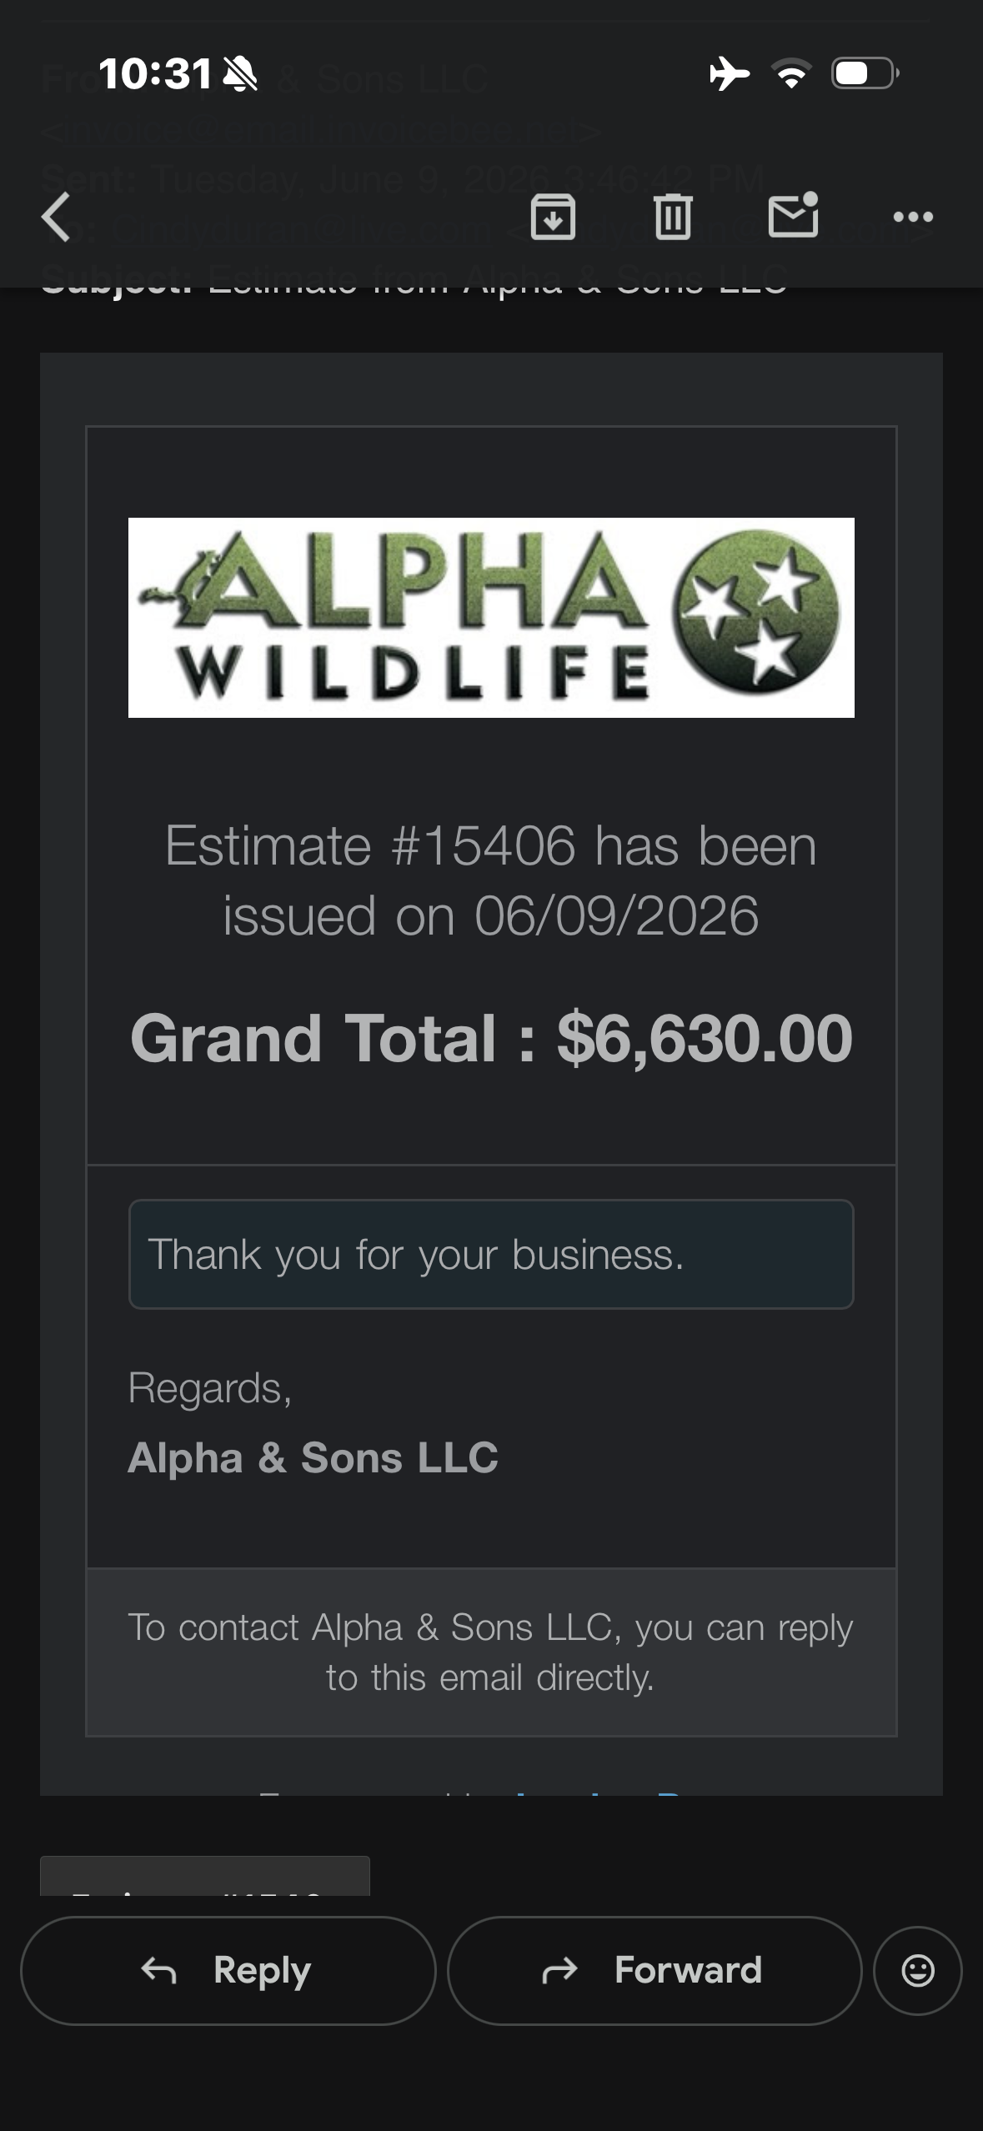Tap the 10:31 clock in status bar
Image resolution: width=983 pixels, height=2131 pixels.
[154, 74]
